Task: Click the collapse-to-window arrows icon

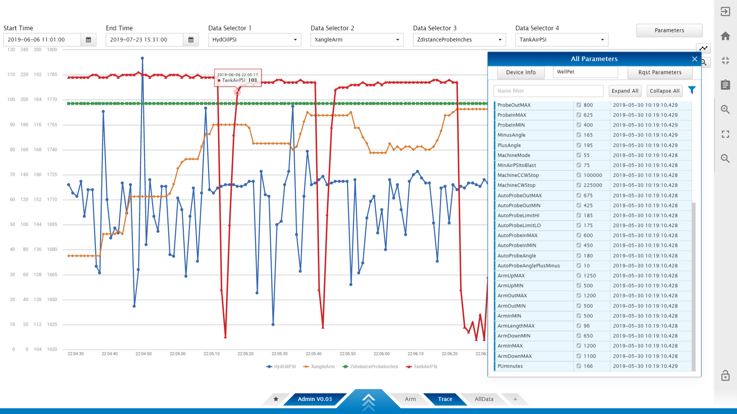Action: 725,61
